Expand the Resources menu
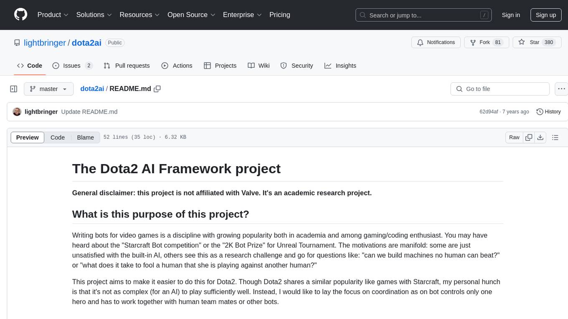 pyautogui.click(x=139, y=15)
